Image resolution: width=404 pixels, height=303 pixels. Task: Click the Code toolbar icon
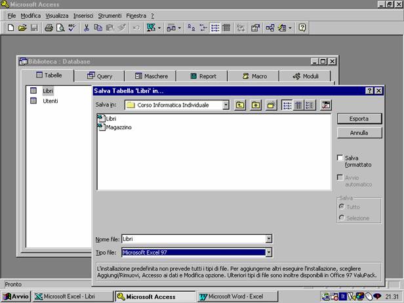click(241, 28)
